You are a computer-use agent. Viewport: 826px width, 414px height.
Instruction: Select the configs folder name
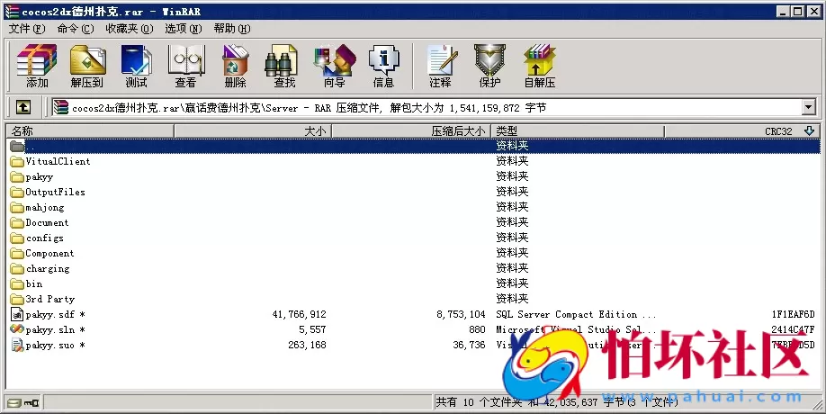(45, 238)
